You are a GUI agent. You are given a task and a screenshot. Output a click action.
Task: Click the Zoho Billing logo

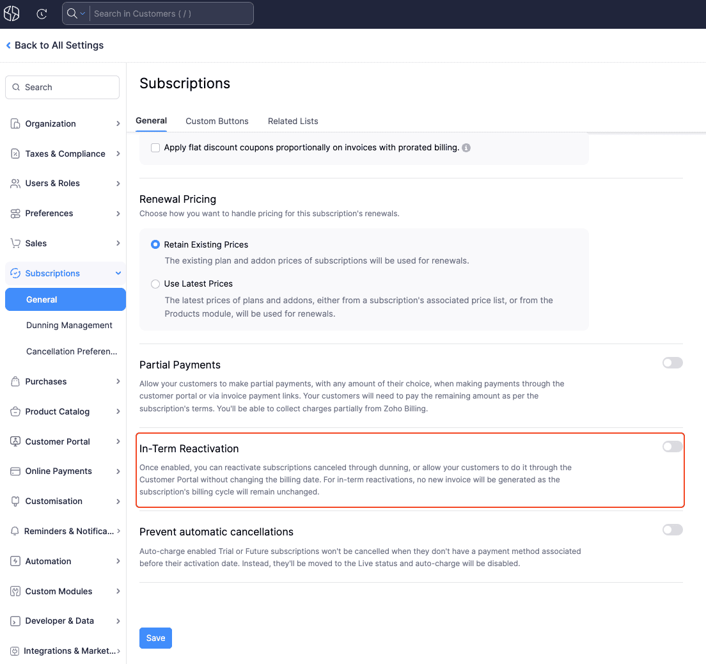coord(12,13)
